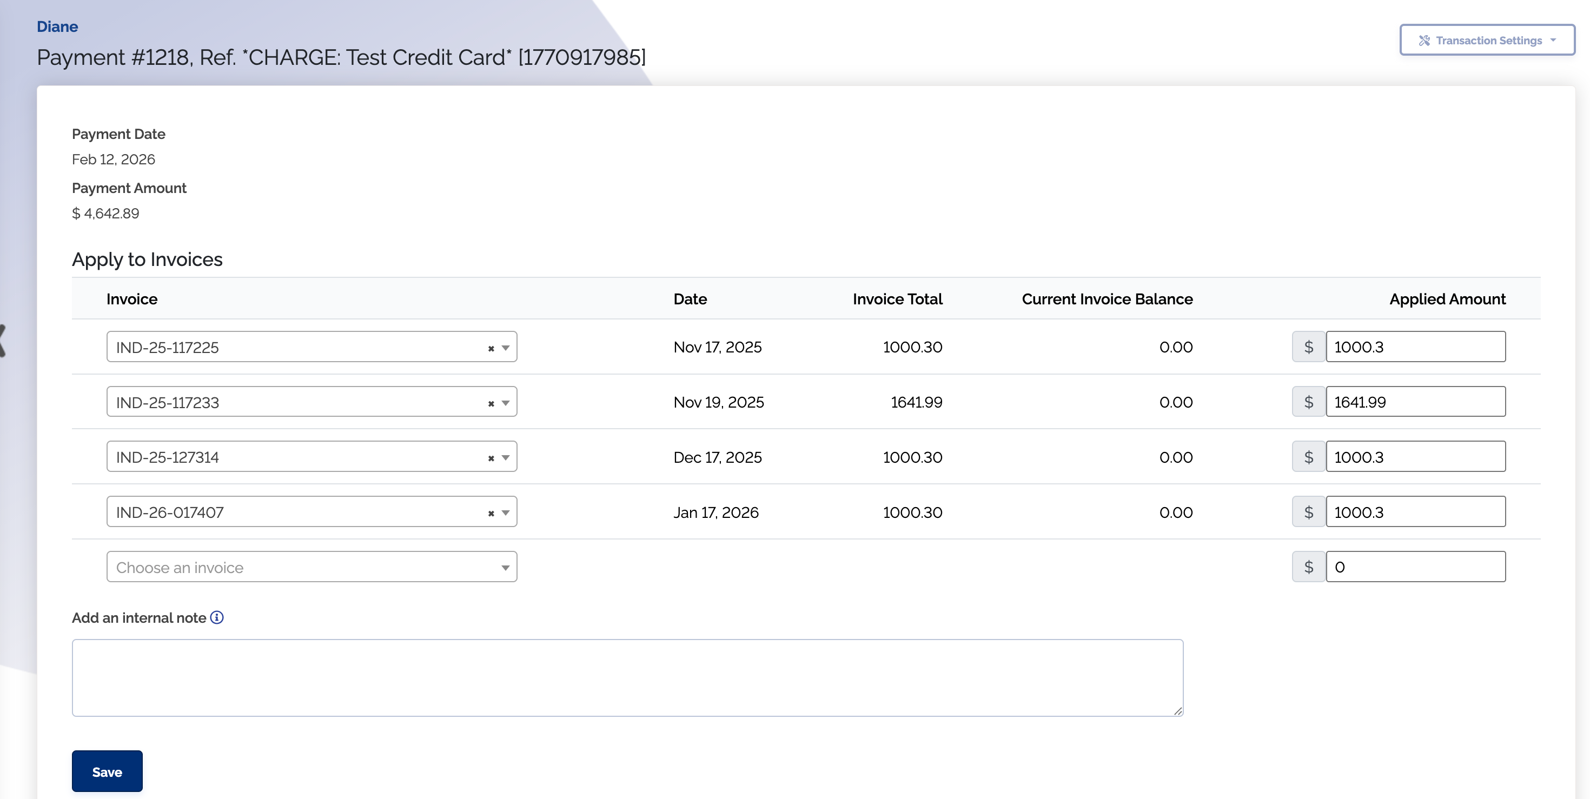This screenshot has width=1590, height=799.
Task: Focus the applied amount field for Nov 17 invoice
Action: pyautogui.click(x=1415, y=347)
